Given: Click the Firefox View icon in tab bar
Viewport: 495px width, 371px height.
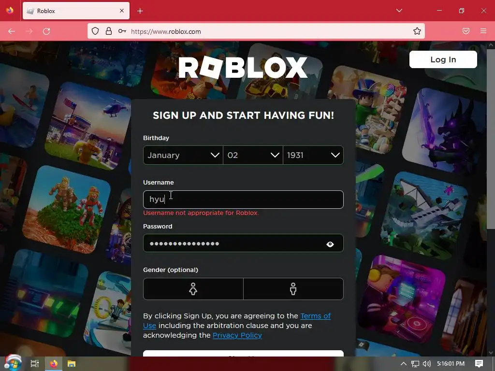Looking at the screenshot, I should click(x=10, y=11).
